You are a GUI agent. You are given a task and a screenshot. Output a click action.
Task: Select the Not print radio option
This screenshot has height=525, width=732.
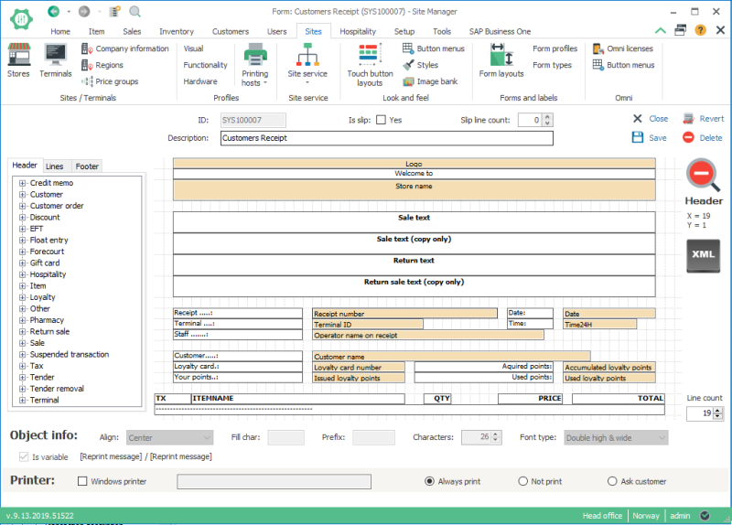pos(523,481)
